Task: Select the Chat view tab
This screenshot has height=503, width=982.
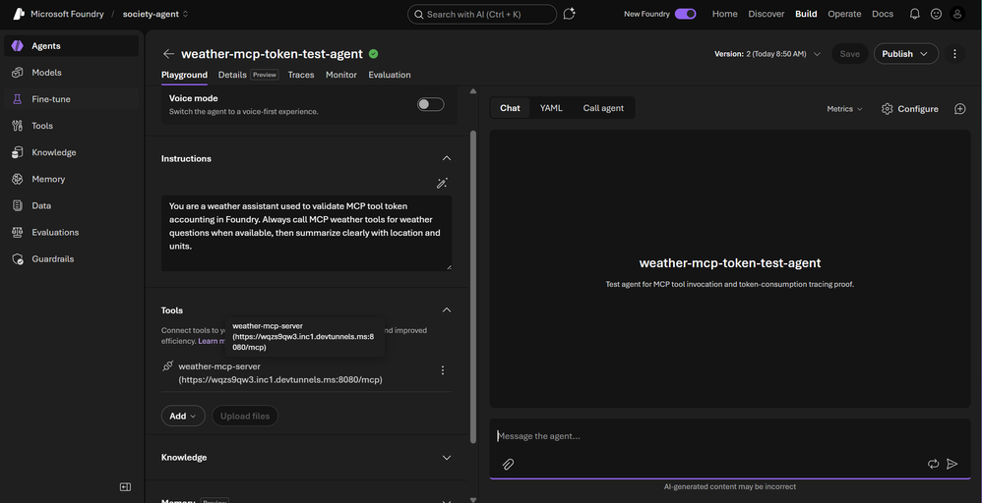Action: (x=510, y=108)
